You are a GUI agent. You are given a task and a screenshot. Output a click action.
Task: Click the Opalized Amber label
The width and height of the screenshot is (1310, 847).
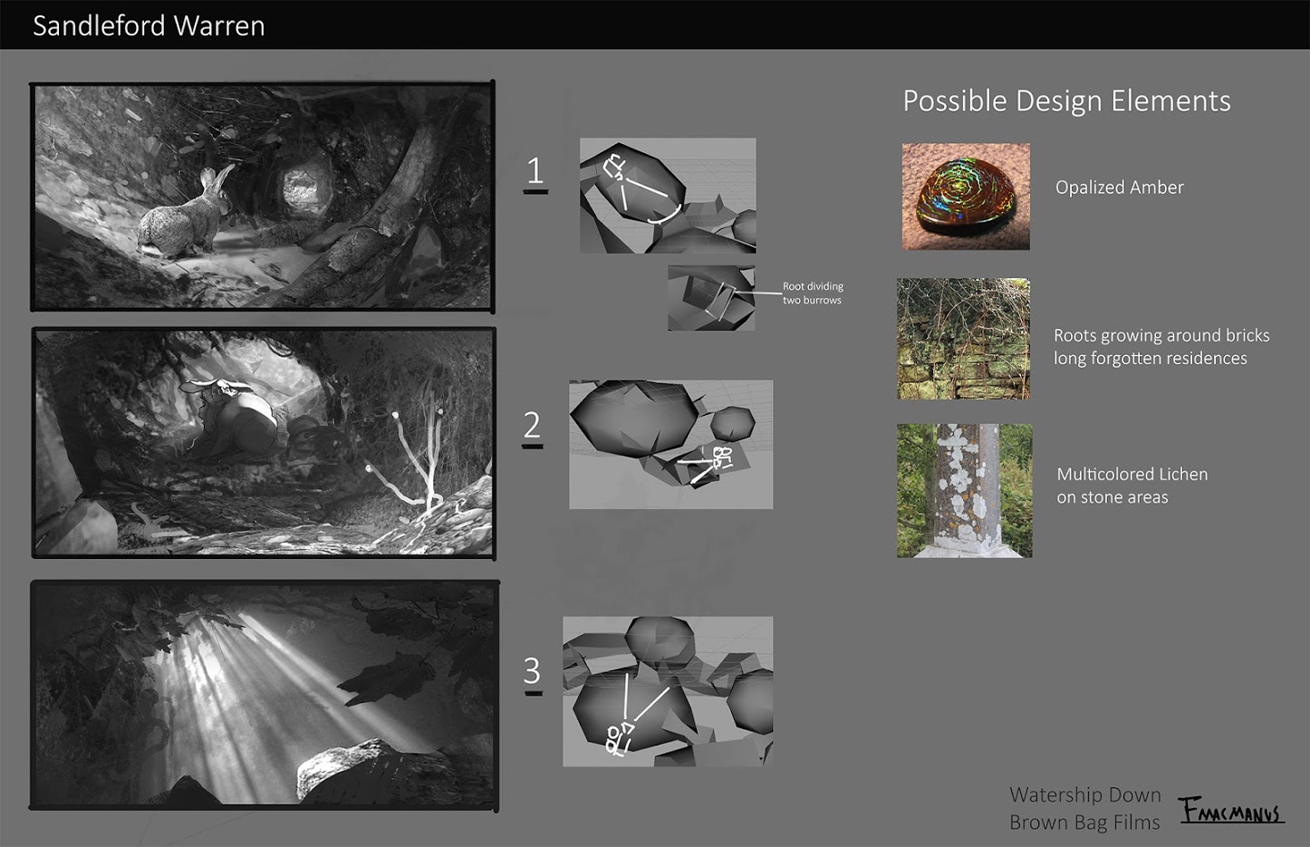click(x=1119, y=188)
